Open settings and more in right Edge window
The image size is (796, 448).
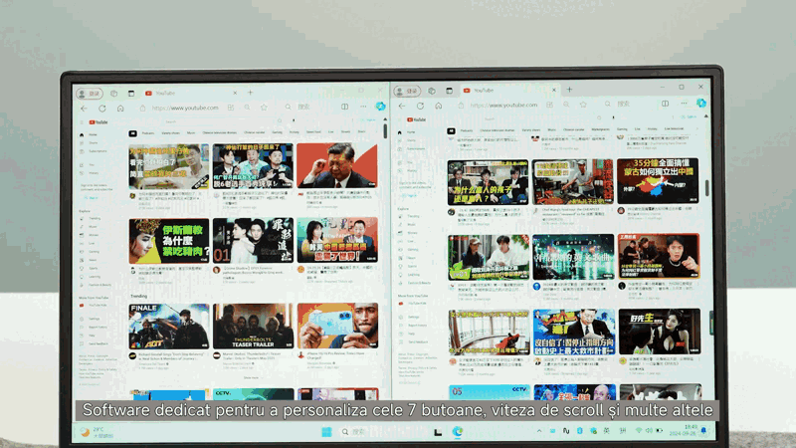684,104
